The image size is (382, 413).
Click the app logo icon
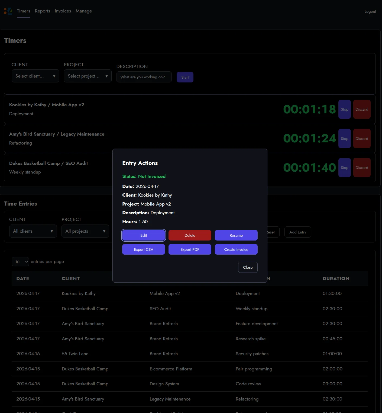(8, 11)
